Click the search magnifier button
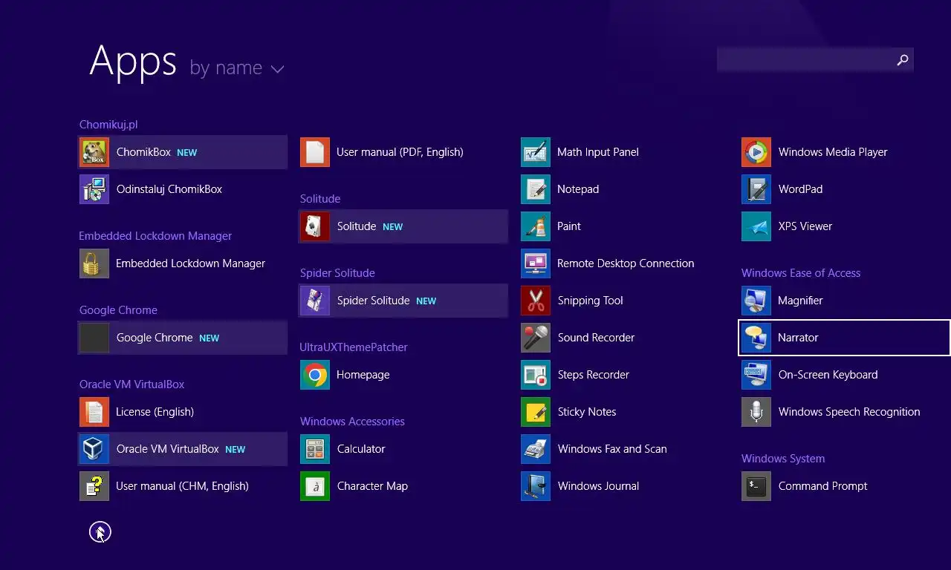 [903, 59]
